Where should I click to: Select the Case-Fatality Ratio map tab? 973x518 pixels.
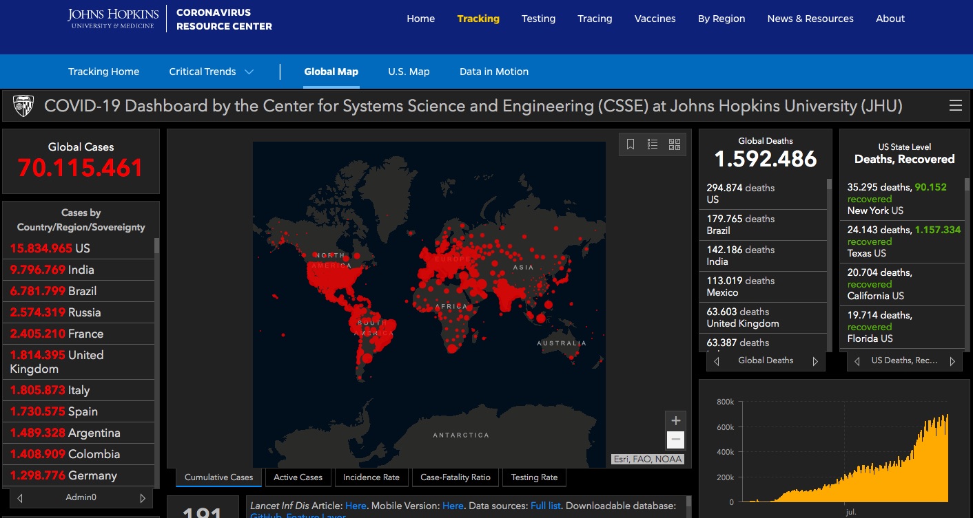coord(455,477)
